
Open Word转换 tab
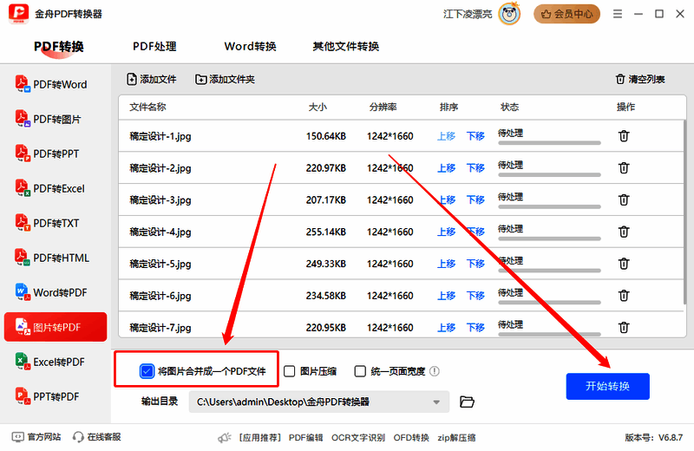[250, 47]
